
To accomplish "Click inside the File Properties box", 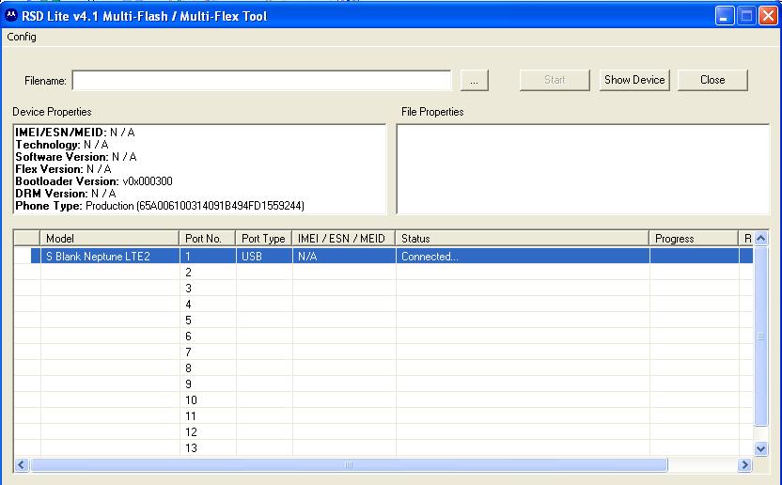I will 583,169.
